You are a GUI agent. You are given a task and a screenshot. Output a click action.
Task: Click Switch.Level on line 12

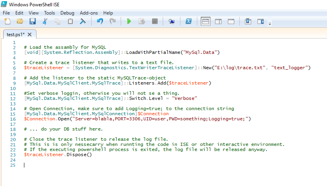tap(146, 98)
